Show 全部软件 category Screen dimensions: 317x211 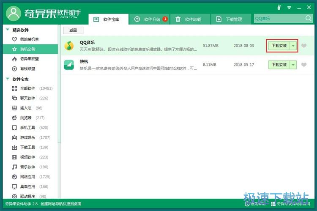(30, 88)
